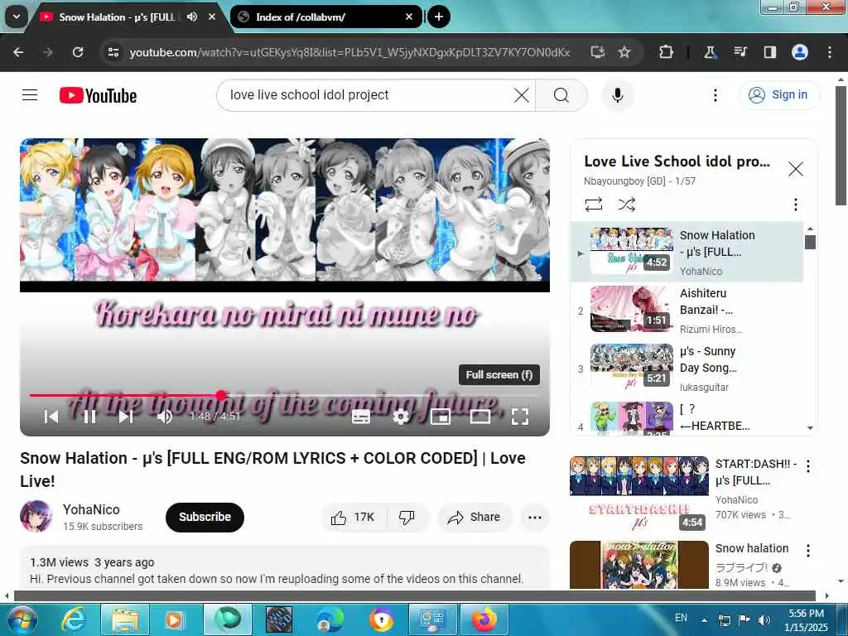Open more actions menu beside Share
Image resolution: width=848 pixels, height=636 pixels.
tap(535, 518)
